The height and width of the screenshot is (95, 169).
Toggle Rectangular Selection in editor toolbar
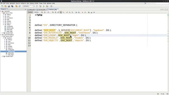(x=63, y=12)
